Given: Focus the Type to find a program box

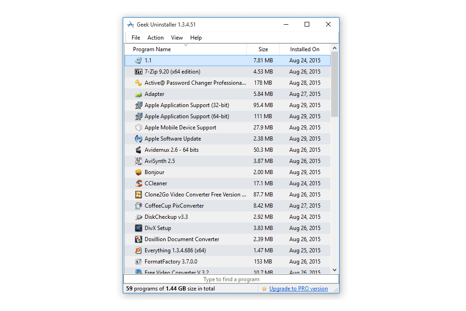Looking at the screenshot, I should pyautogui.click(x=231, y=279).
